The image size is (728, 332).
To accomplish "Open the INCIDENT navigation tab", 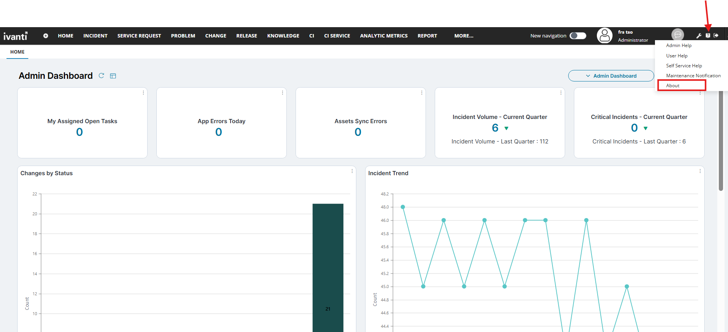I will [95, 36].
